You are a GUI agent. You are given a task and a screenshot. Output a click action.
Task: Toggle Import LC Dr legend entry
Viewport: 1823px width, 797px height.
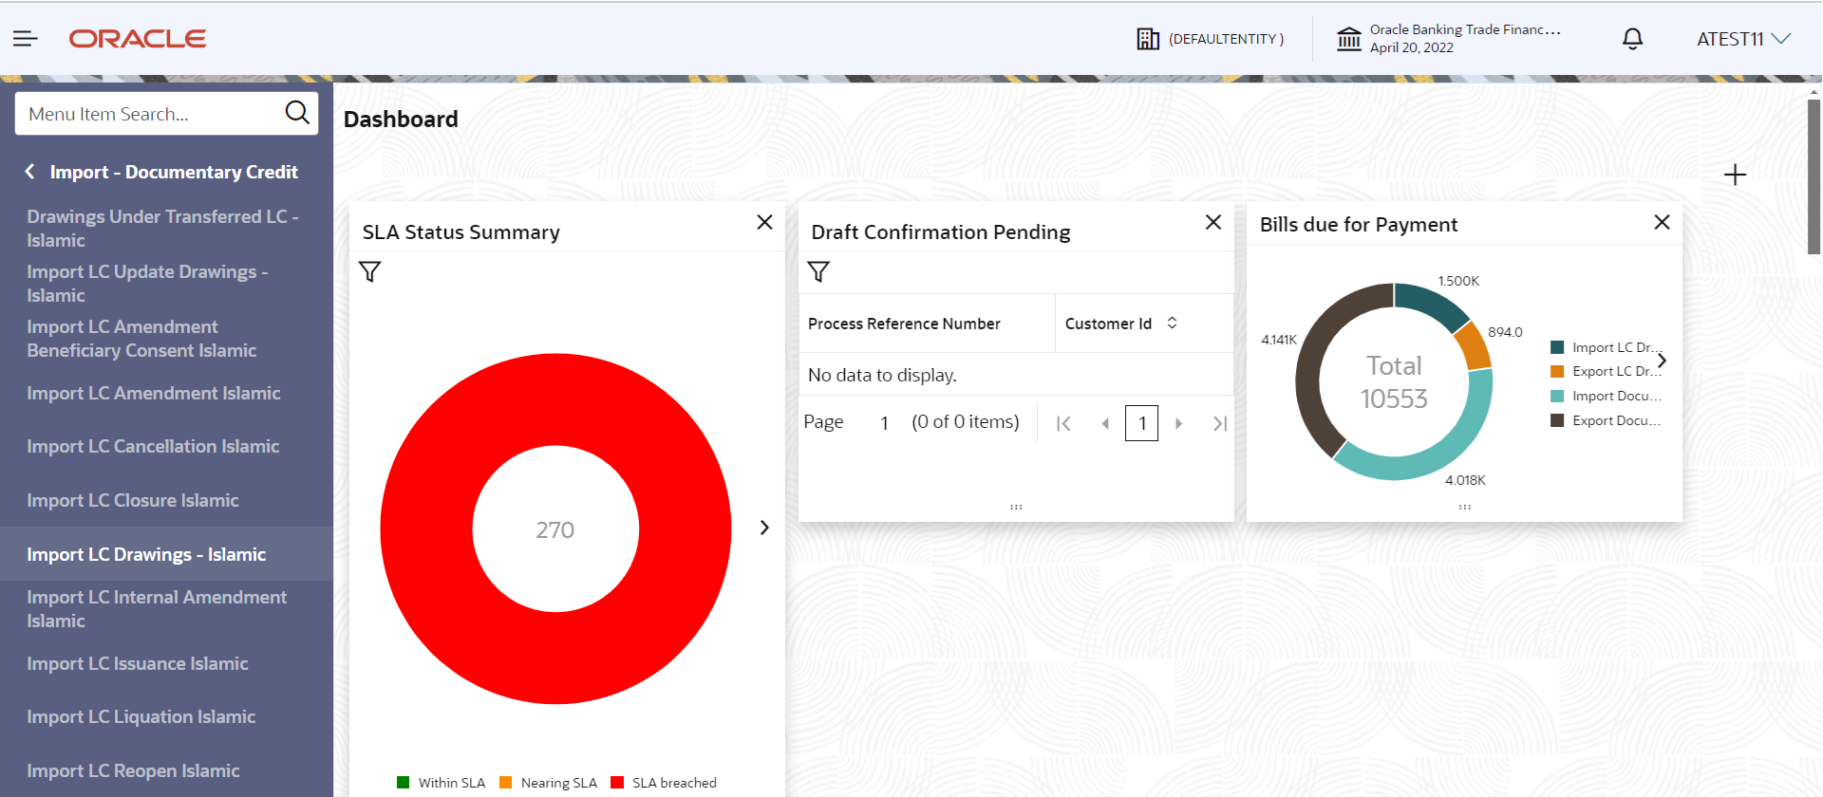[x=1605, y=347]
